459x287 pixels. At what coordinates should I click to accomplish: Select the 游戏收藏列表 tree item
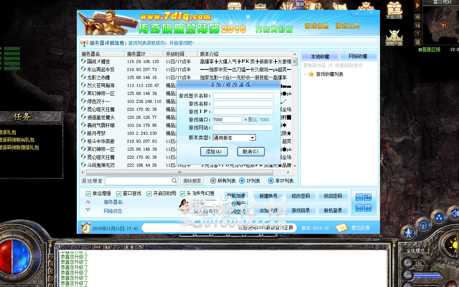pos(329,74)
